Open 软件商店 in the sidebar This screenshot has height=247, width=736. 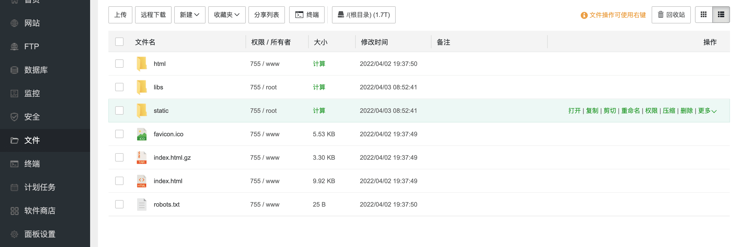(x=40, y=211)
